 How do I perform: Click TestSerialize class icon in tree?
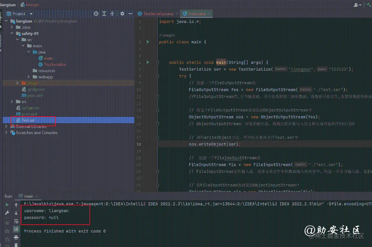pyautogui.click(x=41, y=64)
